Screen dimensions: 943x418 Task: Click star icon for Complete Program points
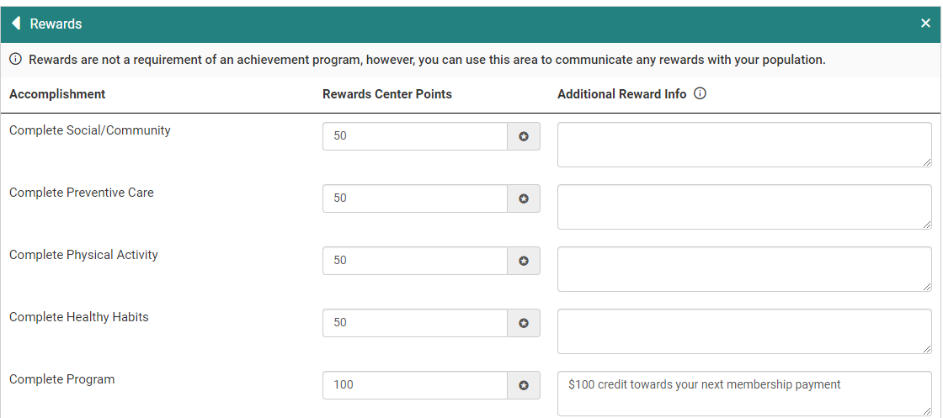[524, 385]
